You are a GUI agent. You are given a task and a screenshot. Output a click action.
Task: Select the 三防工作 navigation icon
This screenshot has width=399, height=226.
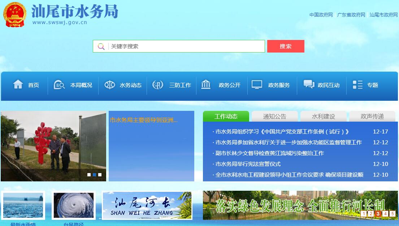coord(158,85)
